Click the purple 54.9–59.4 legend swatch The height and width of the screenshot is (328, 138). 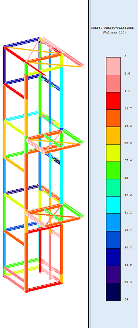pos(113,274)
